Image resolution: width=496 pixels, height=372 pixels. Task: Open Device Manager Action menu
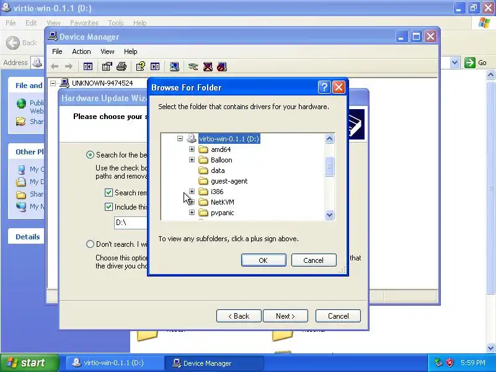point(81,51)
